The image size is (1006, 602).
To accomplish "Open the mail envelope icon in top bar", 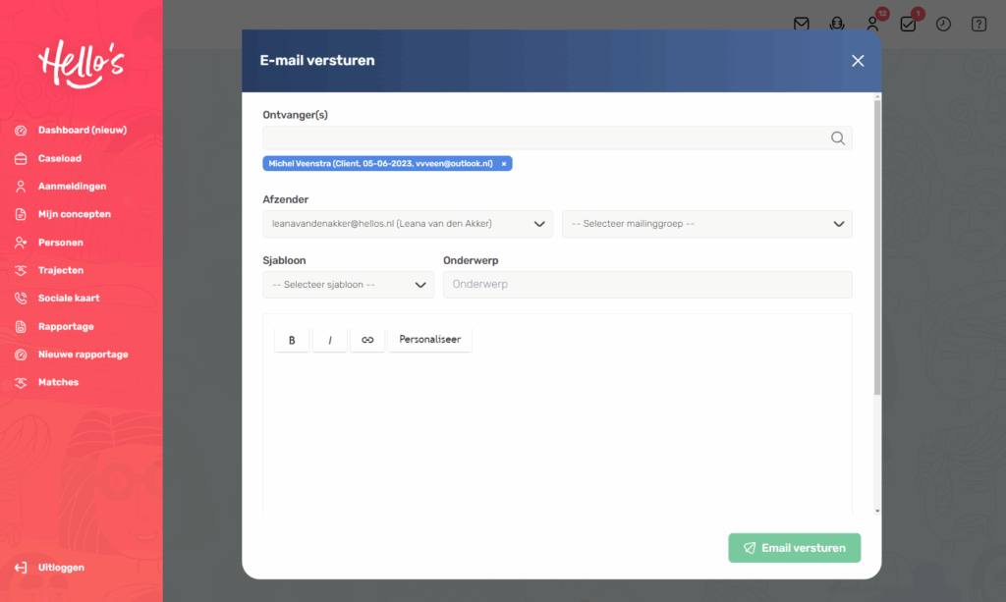I will tap(801, 25).
